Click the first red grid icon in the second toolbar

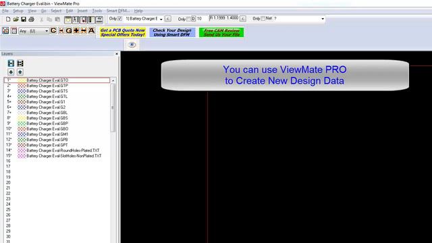pyautogui.click(x=5, y=30)
